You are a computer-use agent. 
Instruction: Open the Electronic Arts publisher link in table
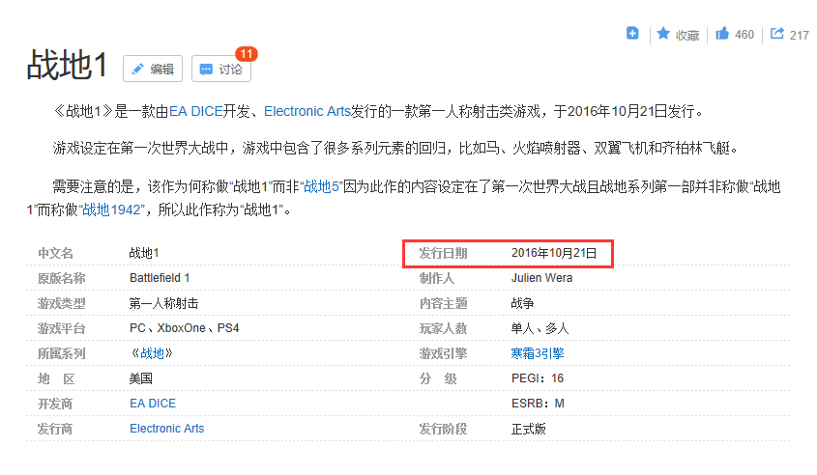(166, 429)
